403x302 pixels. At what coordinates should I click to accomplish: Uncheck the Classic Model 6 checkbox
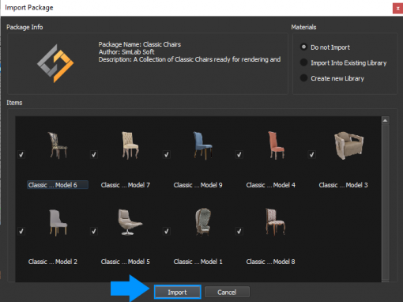coord(21,154)
